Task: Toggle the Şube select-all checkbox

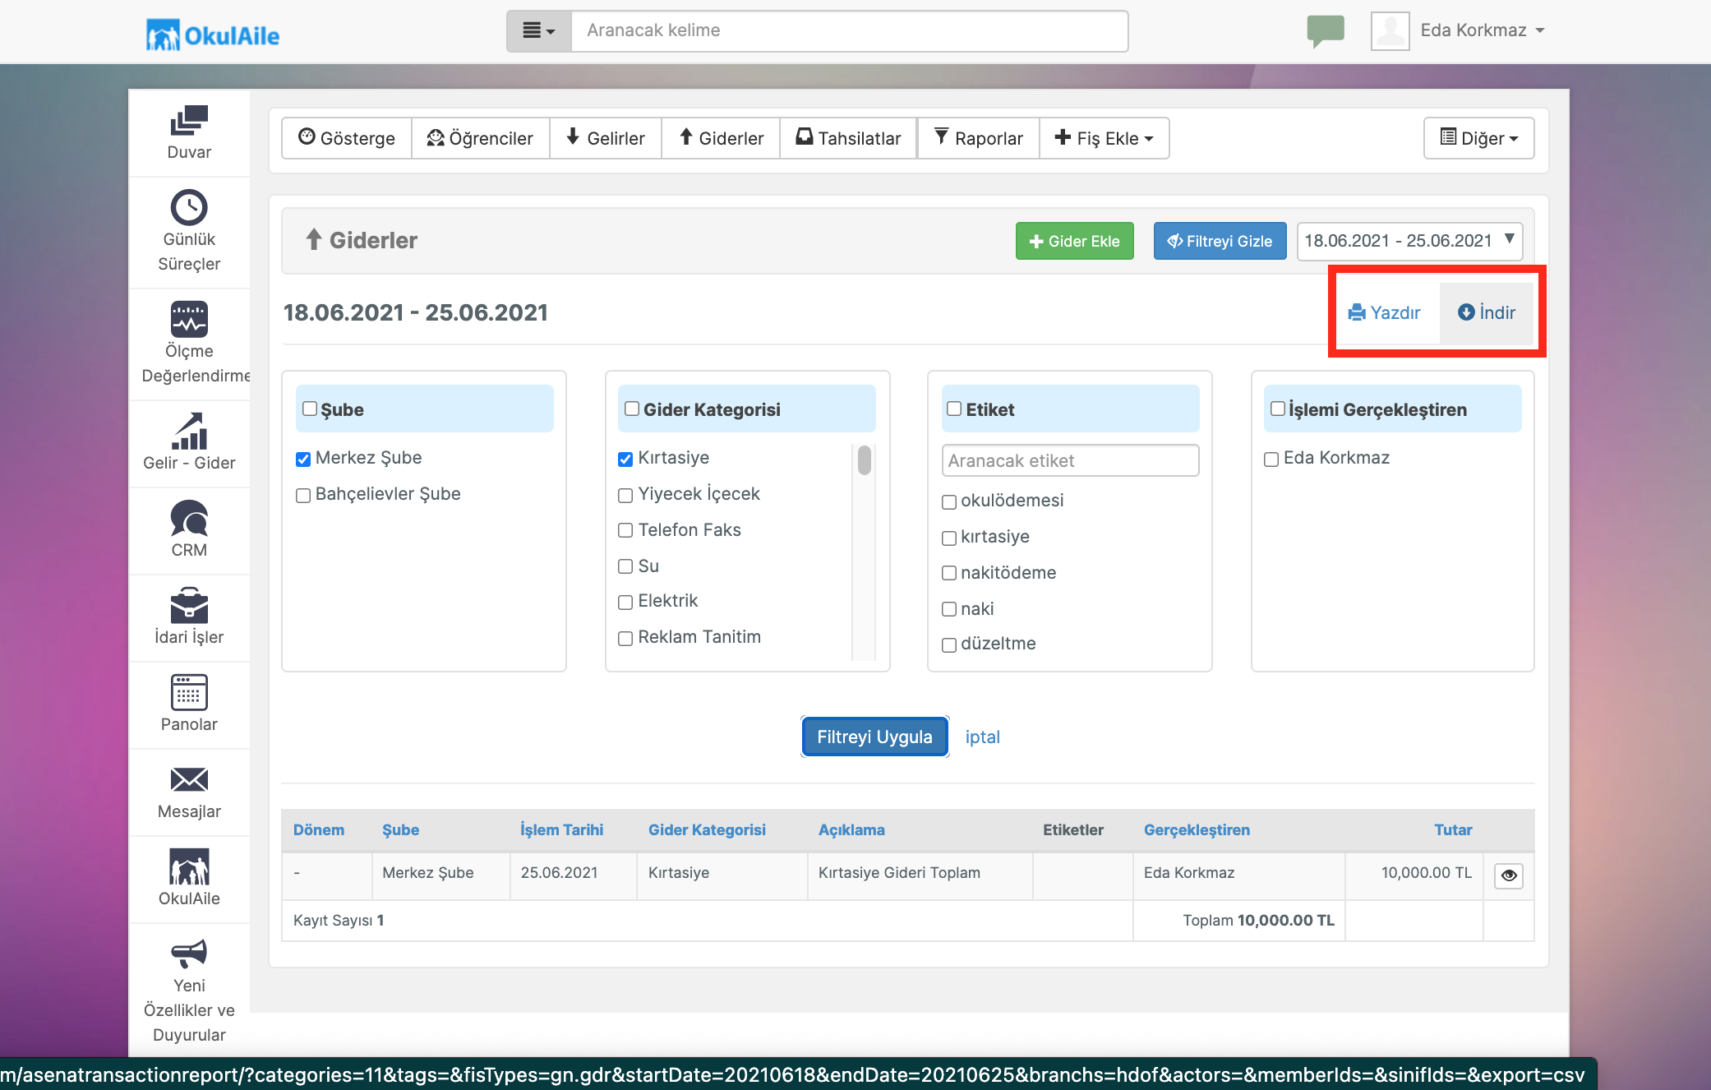Action: point(310,409)
